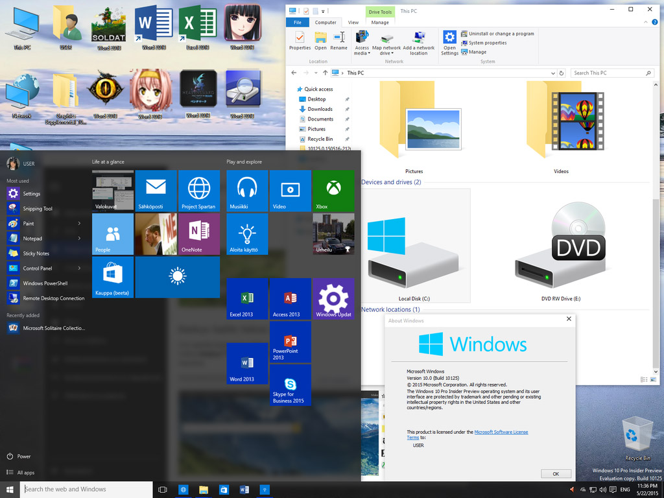Screen dimensions: 664x498
Task: Open System properties from the ribbon
Action: 484,43
